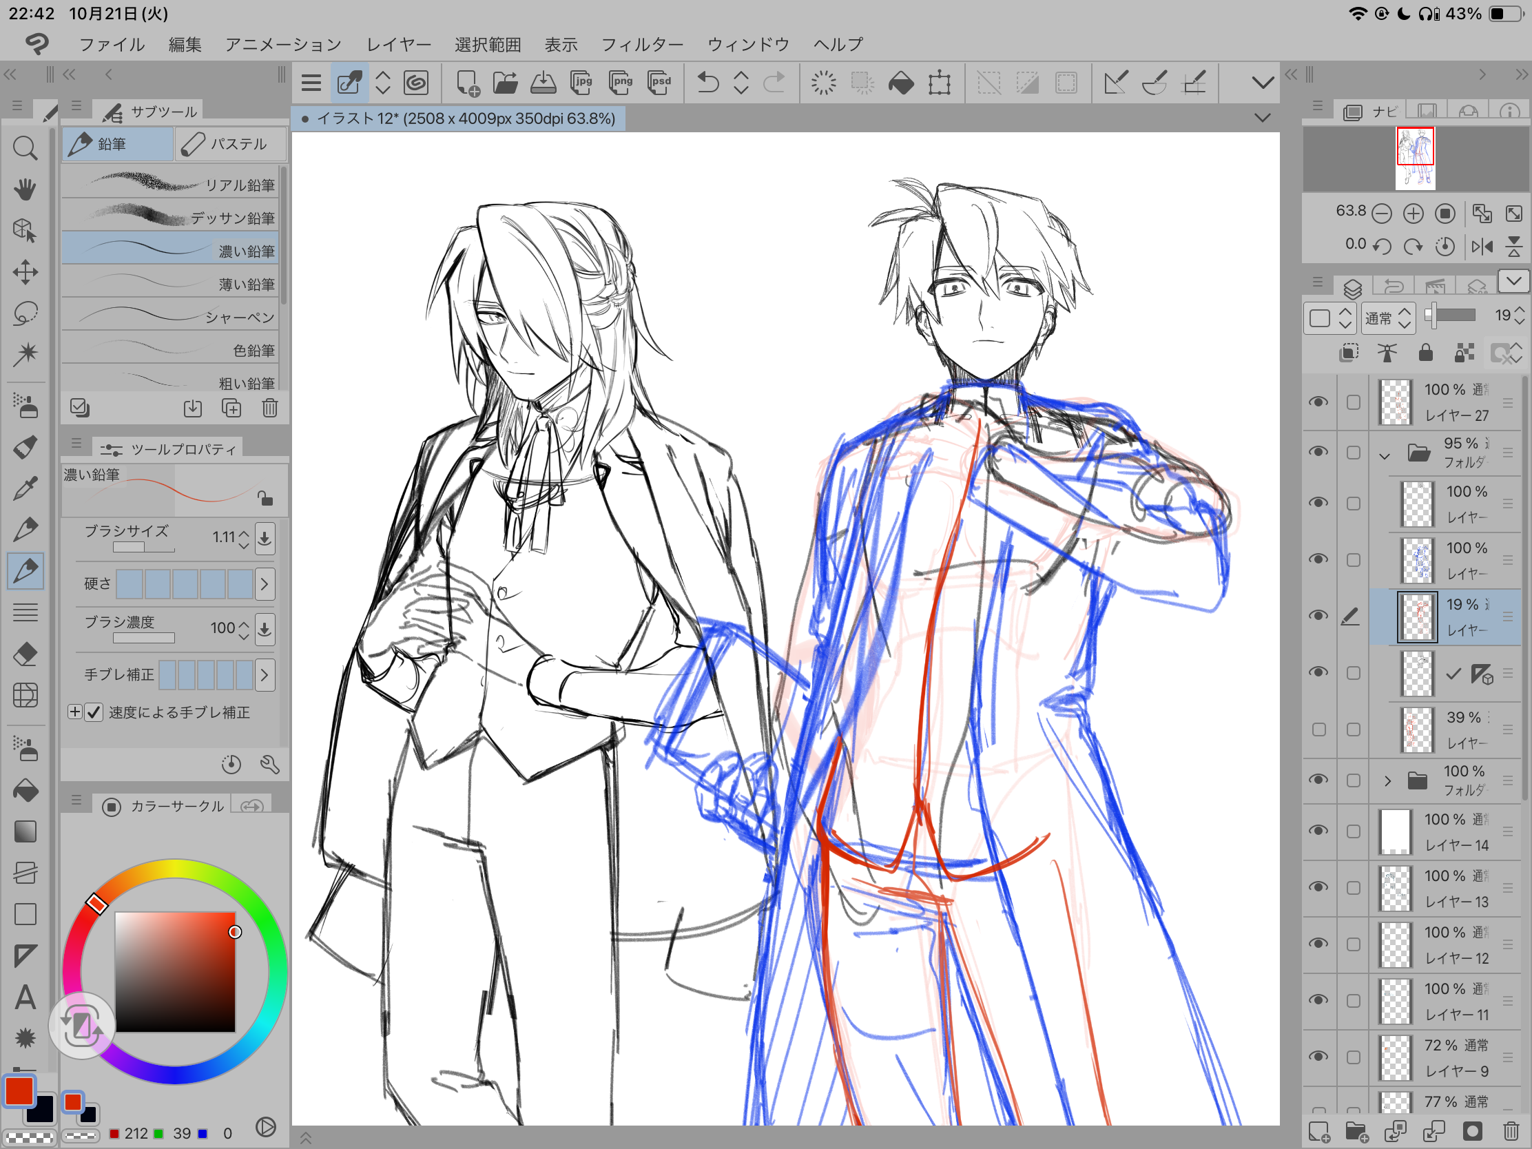1532x1149 pixels.
Task: Open the フィルター menu
Action: [641, 45]
